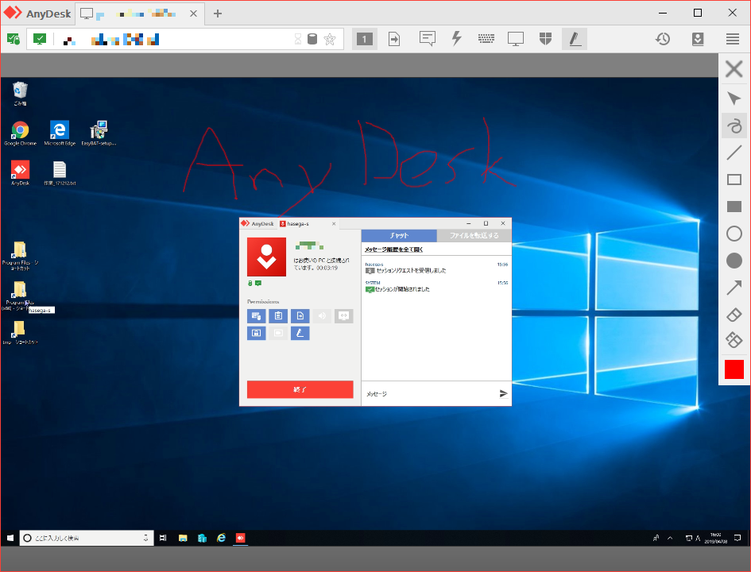
Task: Select the チャット chat tab
Action: [x=399, y=235]
